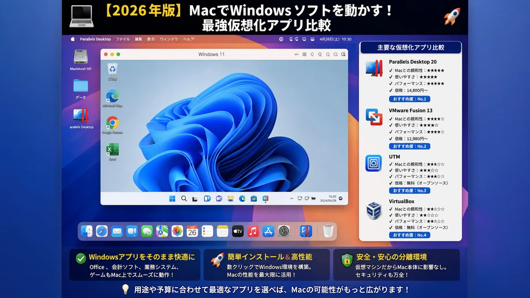Open Reminders in the Dock

[207, 231]
